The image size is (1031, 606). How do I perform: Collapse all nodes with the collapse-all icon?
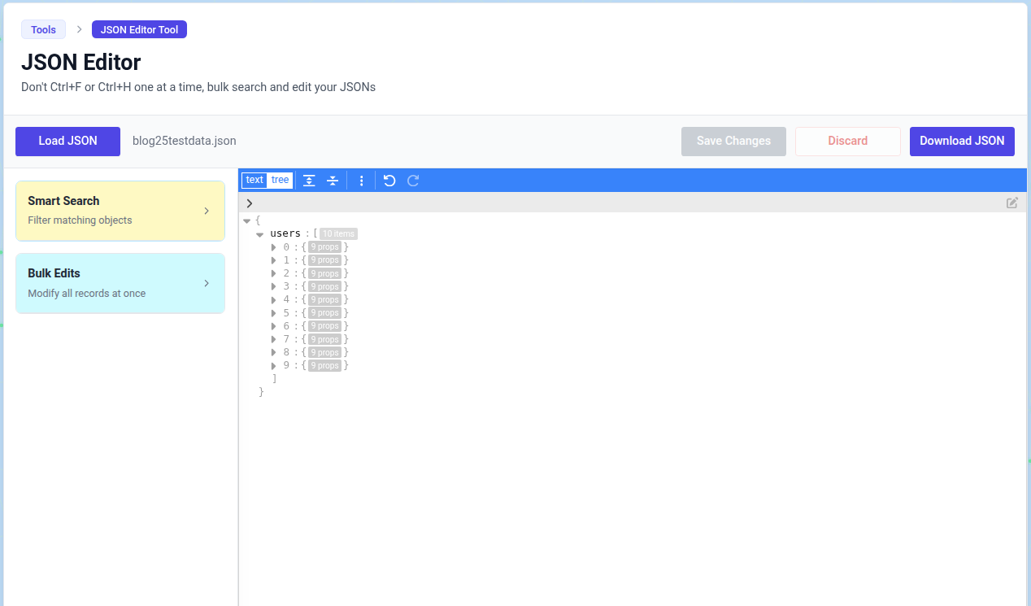332,180
